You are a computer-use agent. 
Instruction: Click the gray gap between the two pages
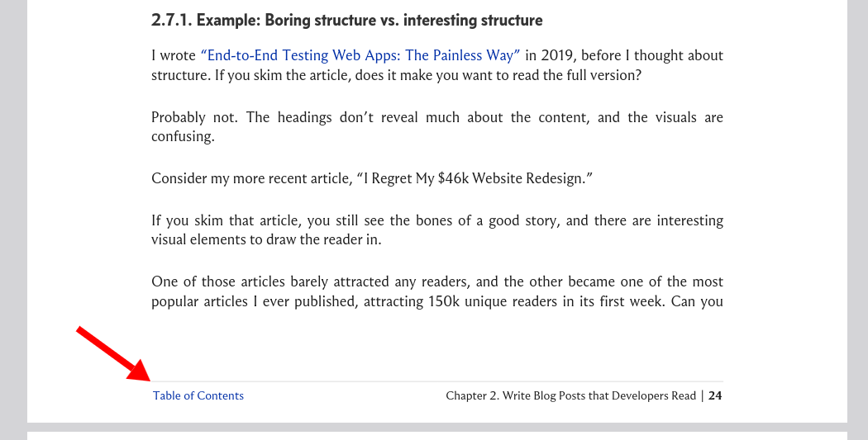[x=437, y=428]
